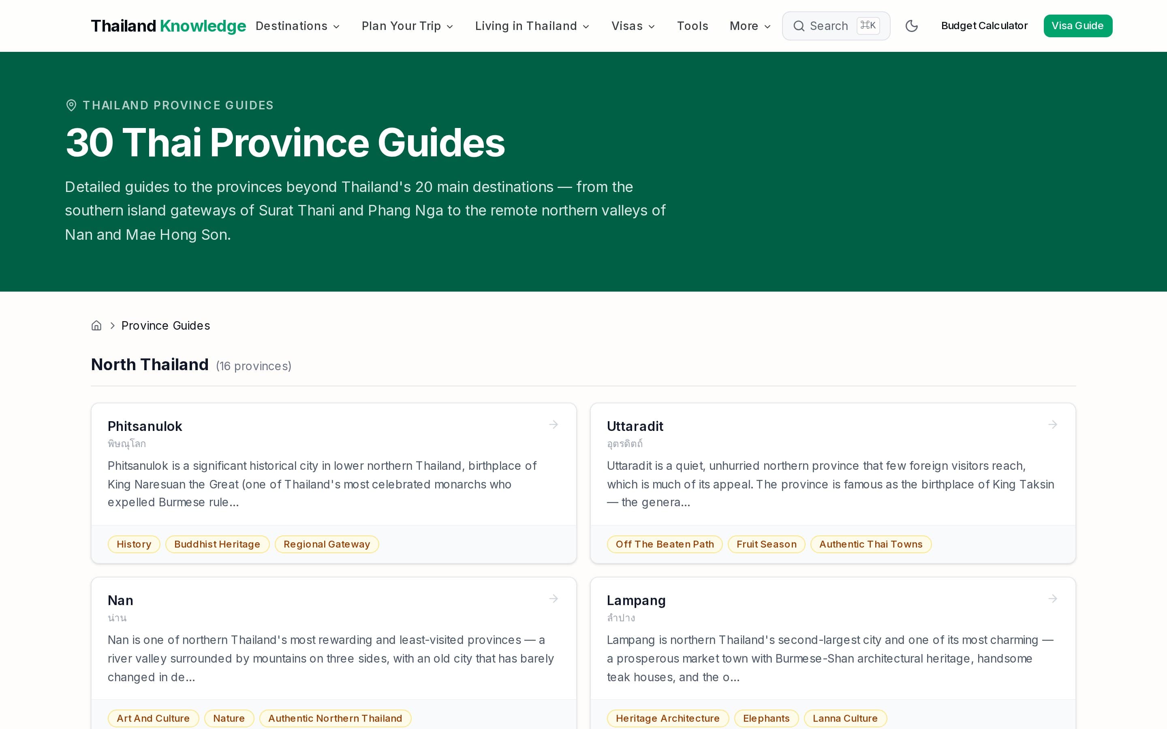Click the ⌘K shortcut badge in search

click(x=868, y=26)
